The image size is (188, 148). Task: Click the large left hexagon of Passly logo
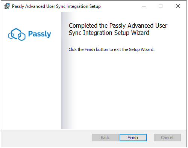pyautogui.click(x=15, y=33)
